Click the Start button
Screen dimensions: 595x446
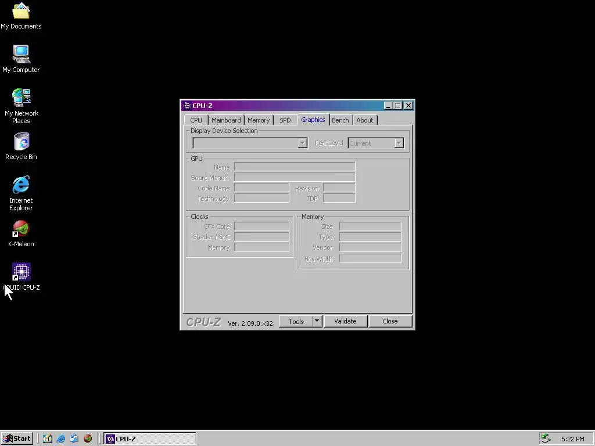tap(17, 439)
